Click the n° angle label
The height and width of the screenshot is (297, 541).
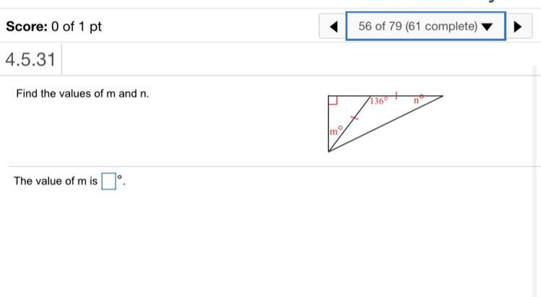417,100
